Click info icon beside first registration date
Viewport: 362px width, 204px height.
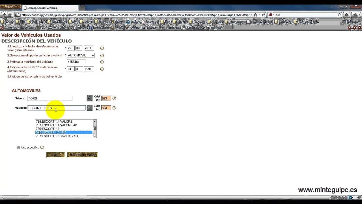(102, 69)
